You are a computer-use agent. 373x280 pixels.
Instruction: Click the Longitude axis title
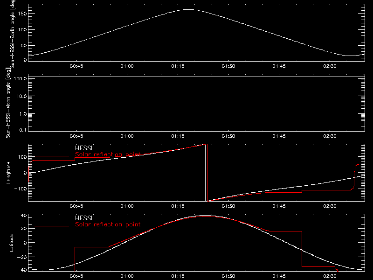coord(8,173)
